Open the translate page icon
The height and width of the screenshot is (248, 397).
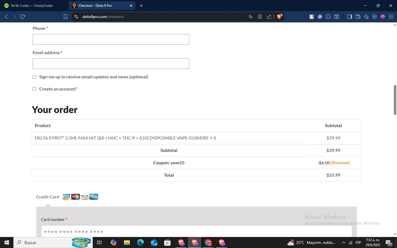pyautogui.click(x=250, y=17)
